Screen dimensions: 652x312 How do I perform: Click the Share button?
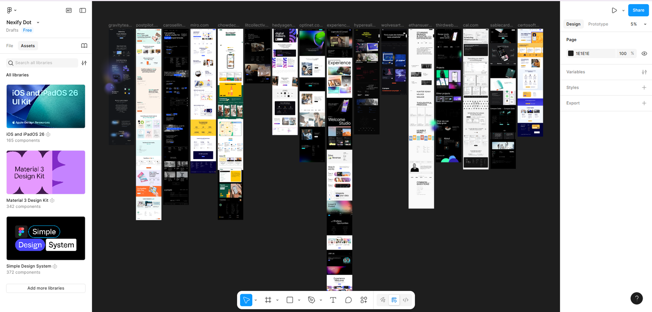pos(638,11)
